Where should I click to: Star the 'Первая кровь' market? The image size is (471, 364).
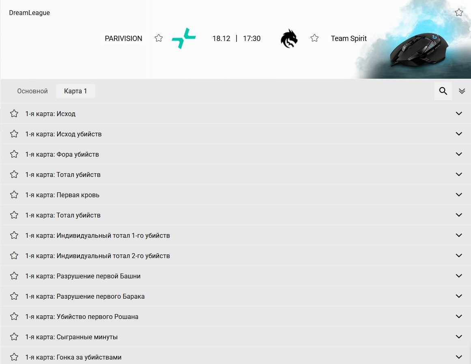pos(14,195)
